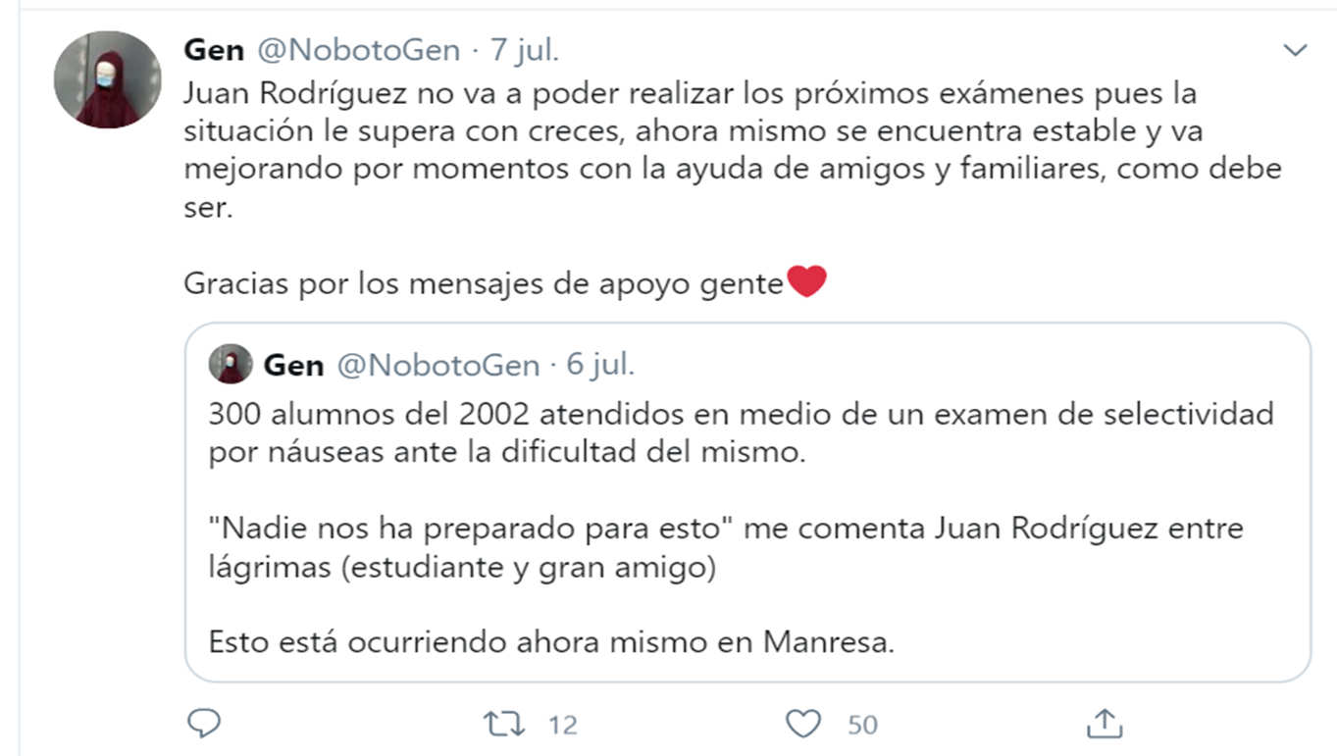1337x756 pixels.
Task: Retweet this tweet via the arrows icon
Action: click(504, 724)
